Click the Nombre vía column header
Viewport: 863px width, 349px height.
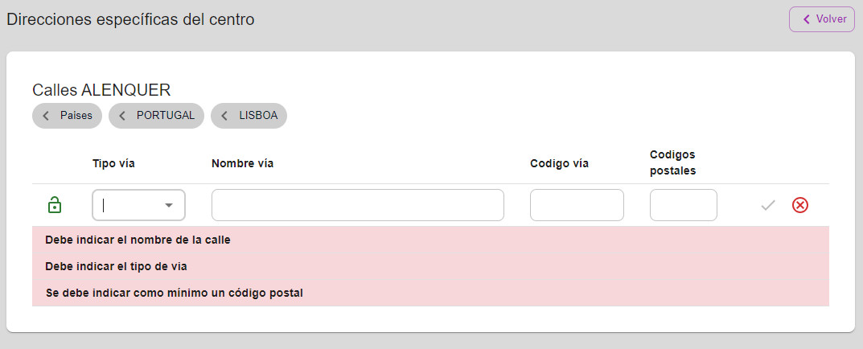243,163
